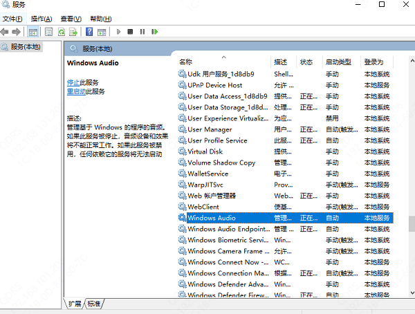
Task: Open the 文件(F) menu
Action: 12,18
